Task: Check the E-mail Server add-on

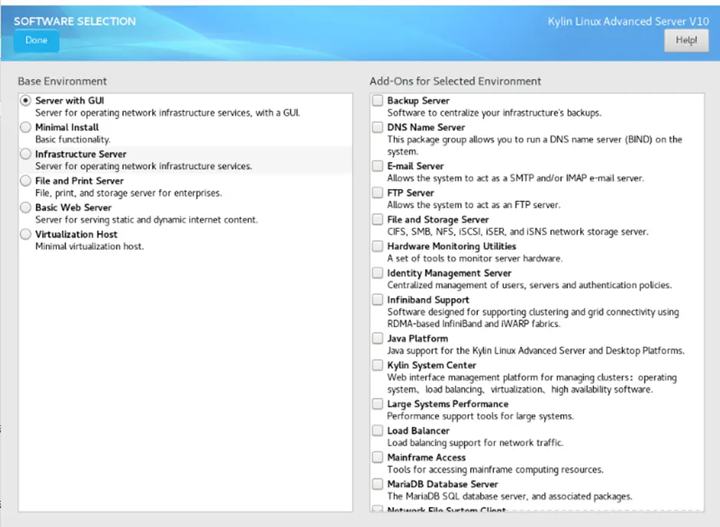Action: click(x=377, y=166)
